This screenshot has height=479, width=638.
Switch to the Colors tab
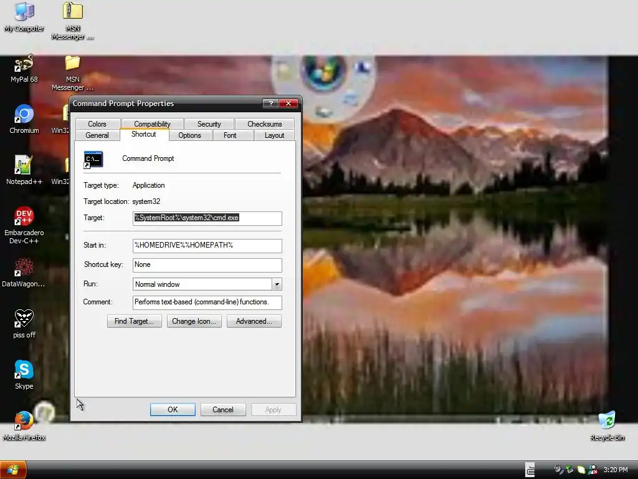point(97,124)
